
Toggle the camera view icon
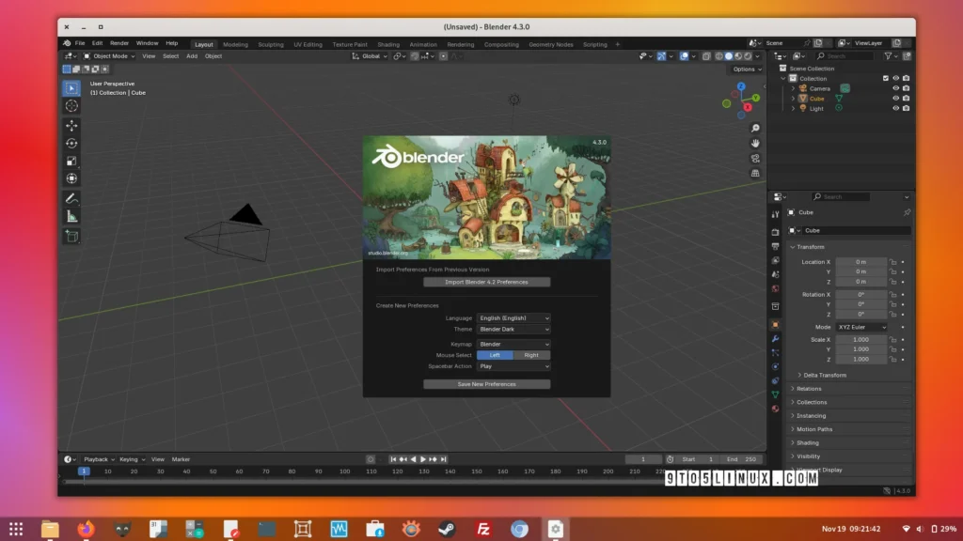[x=755, y=158]
